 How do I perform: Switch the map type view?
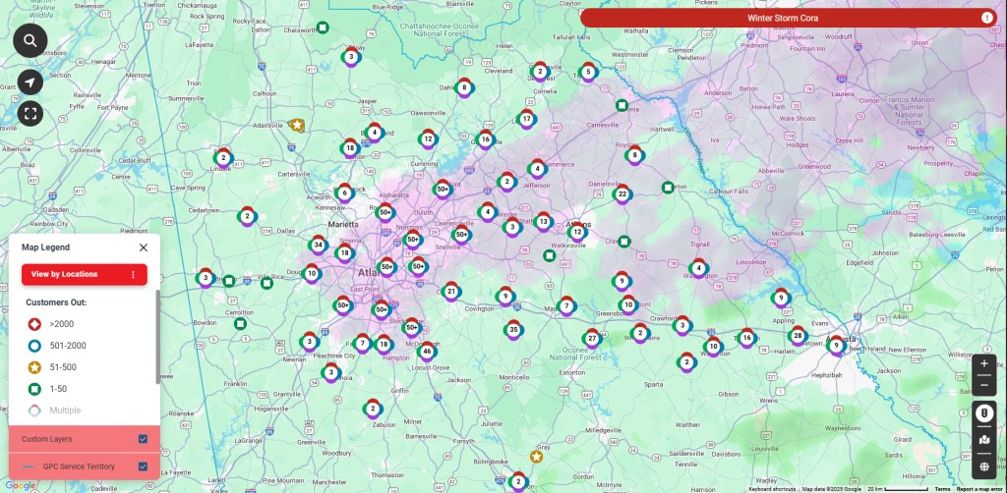[983, 440]
